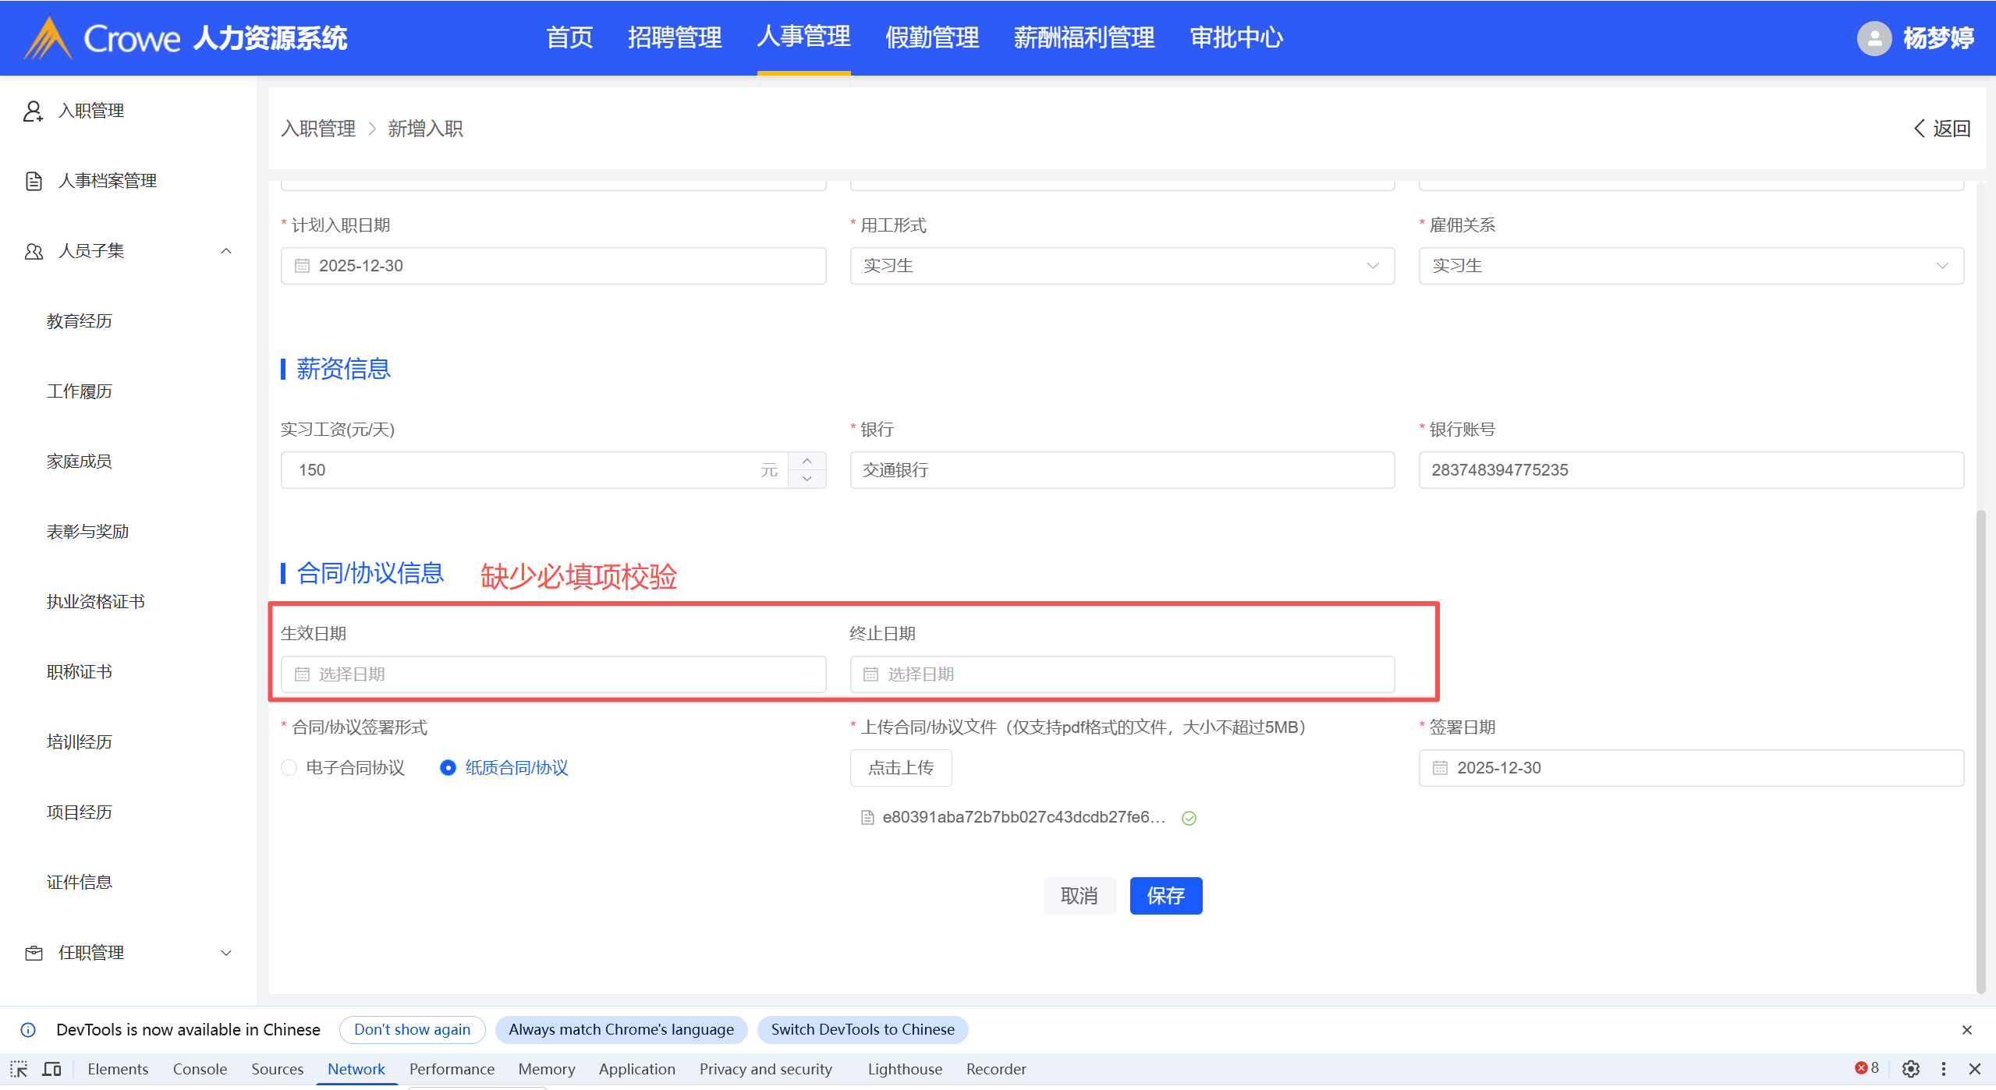This screenshot has width=1996, height=1090.
Task: Open the DevTools settings gear icon
Action: pyautogui.click(x=1910, y=1069)
